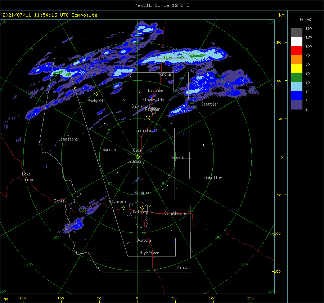Click the MaxVIL_Since_12_UTC title
Viewport: 324px width, 303px height.
[x=162, y=5]
